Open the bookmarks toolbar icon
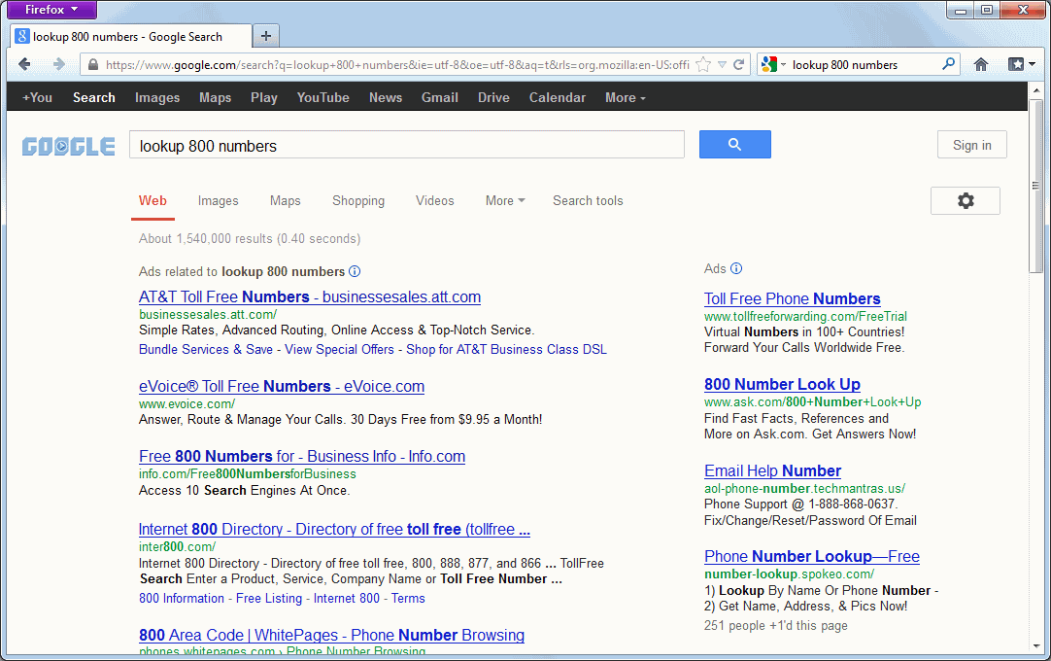The height and width of the screenshot is (661, 1051). click(1022, 64)
